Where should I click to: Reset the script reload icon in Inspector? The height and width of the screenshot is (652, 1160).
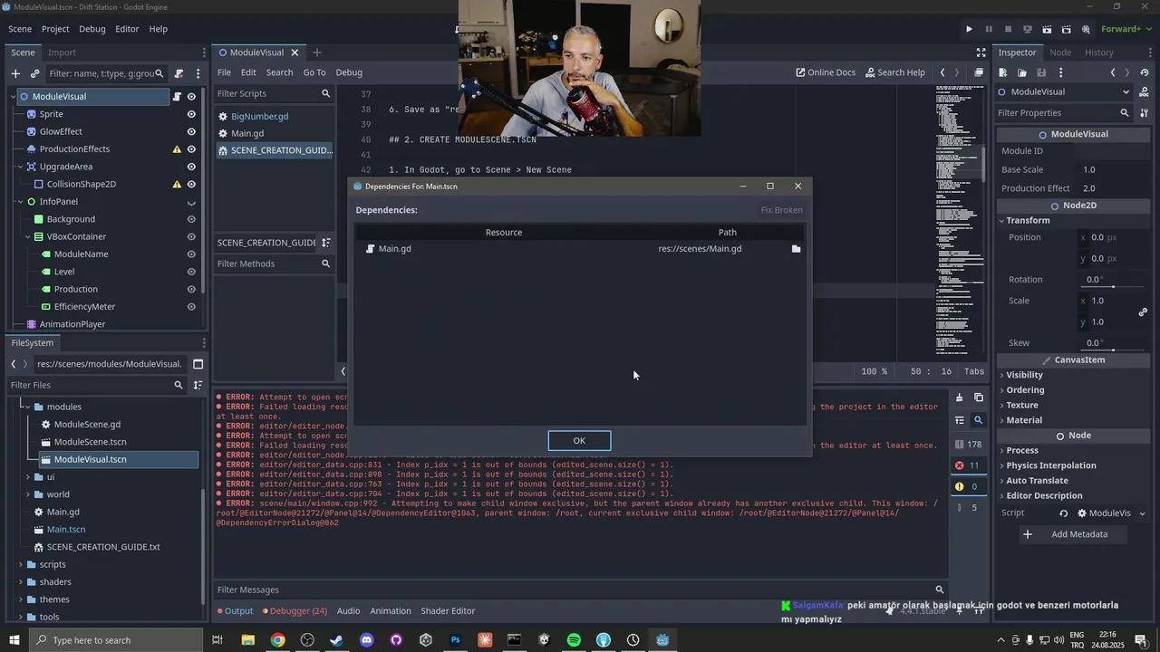pos(1064,513)
